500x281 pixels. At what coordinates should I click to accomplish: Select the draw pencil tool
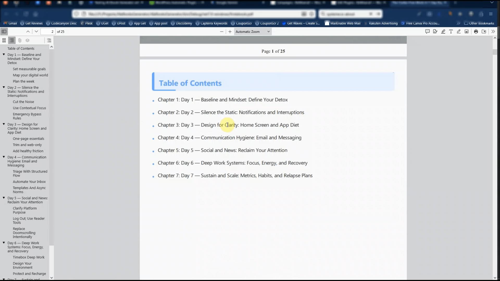coord(459,31)
